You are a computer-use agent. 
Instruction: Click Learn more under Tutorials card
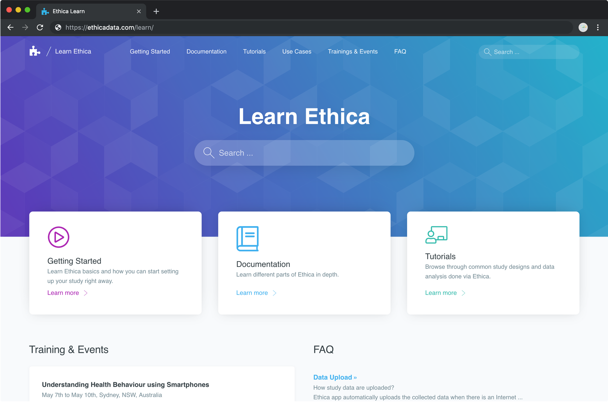pyautogui.click(x=441, y=293)
